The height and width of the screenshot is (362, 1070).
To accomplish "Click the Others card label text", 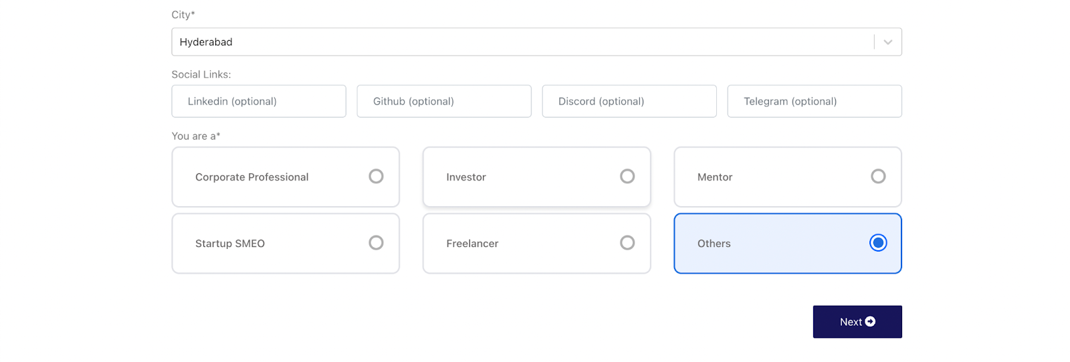I will click(714, 244).
